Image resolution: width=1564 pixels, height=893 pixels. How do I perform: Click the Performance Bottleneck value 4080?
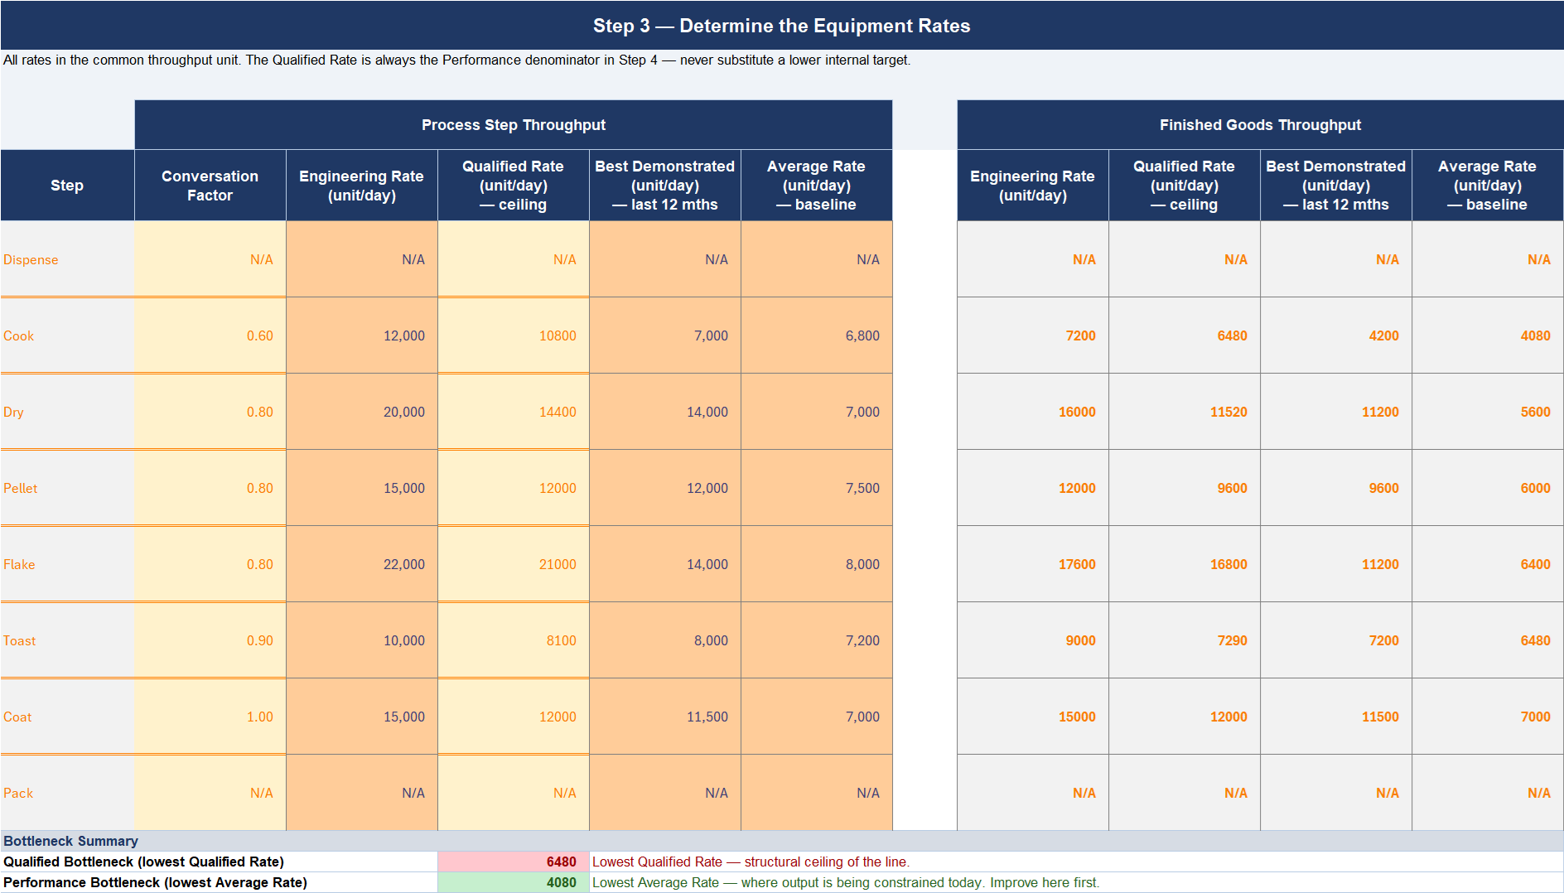click(514, 882)
